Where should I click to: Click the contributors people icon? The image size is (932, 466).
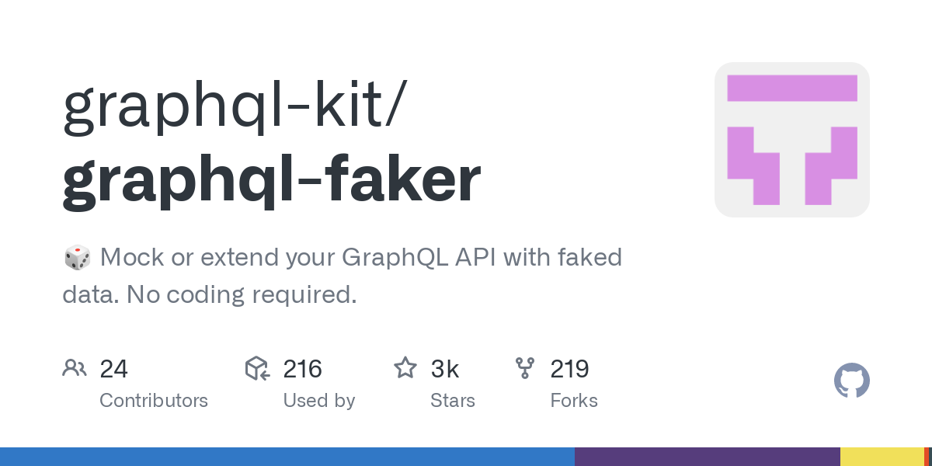(75, 368)
